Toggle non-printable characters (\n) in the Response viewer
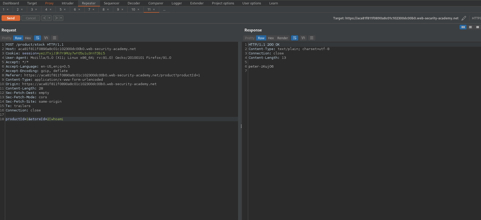This screenshot has height=220, width=481. [303, 38]
